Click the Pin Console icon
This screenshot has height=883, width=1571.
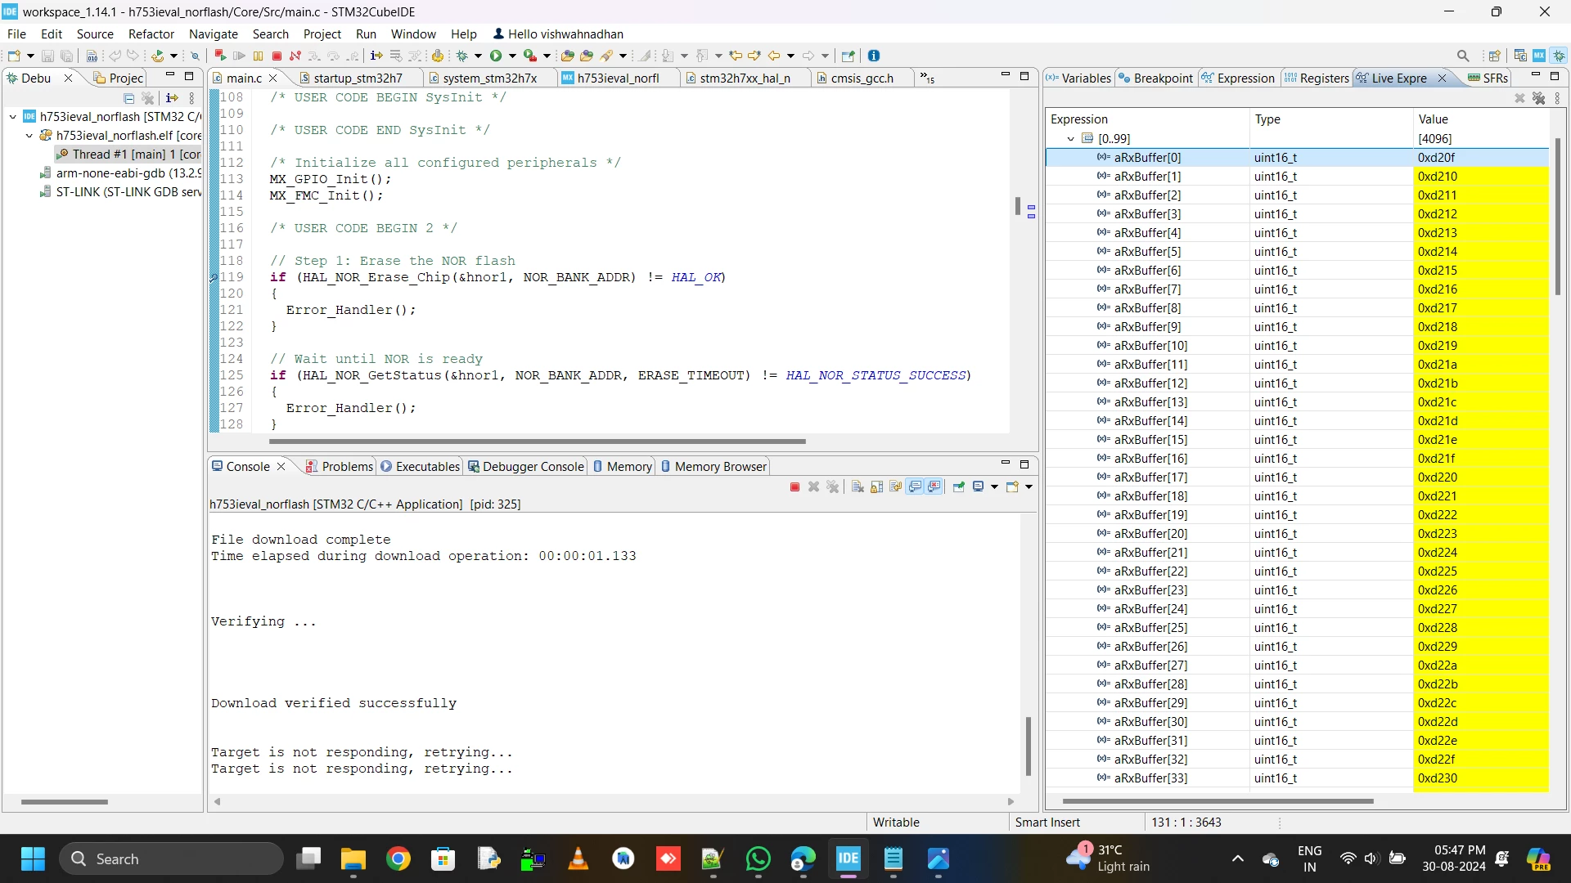tap(959, 487)
